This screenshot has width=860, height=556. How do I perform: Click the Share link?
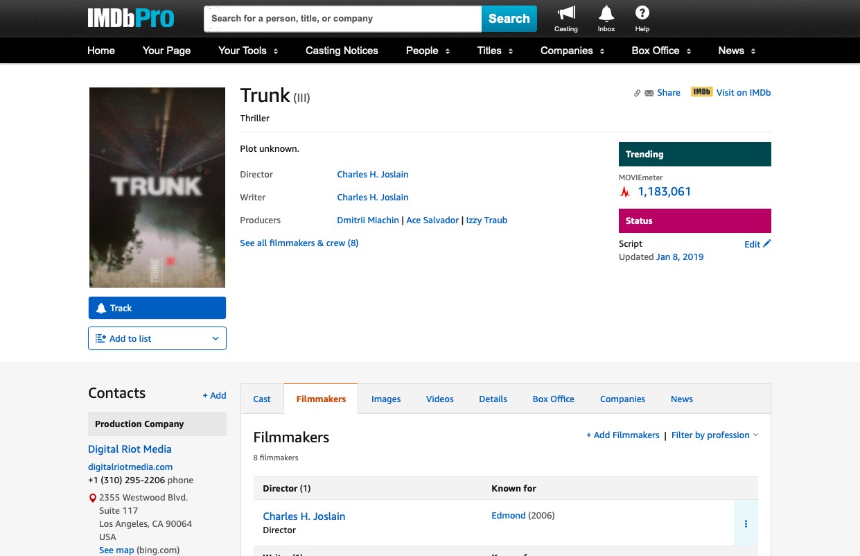pyautogui.click(x=669, y=93)
